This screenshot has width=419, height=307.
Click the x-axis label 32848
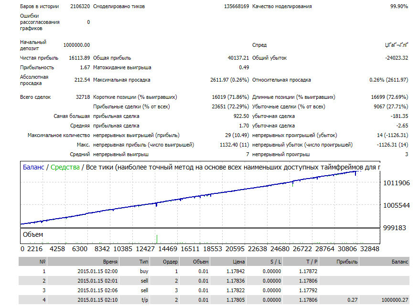[x=370, y=249]
